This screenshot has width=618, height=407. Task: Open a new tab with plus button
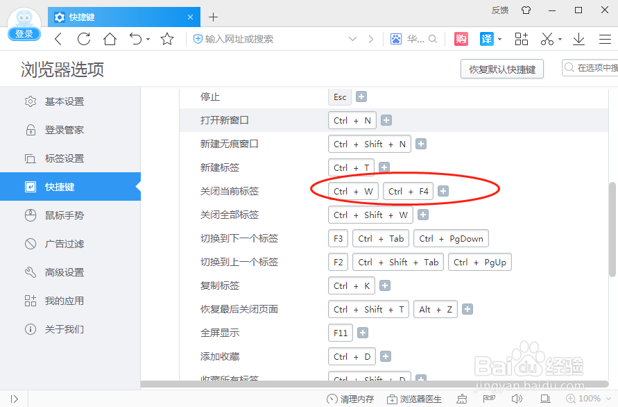tap(213, 17)
